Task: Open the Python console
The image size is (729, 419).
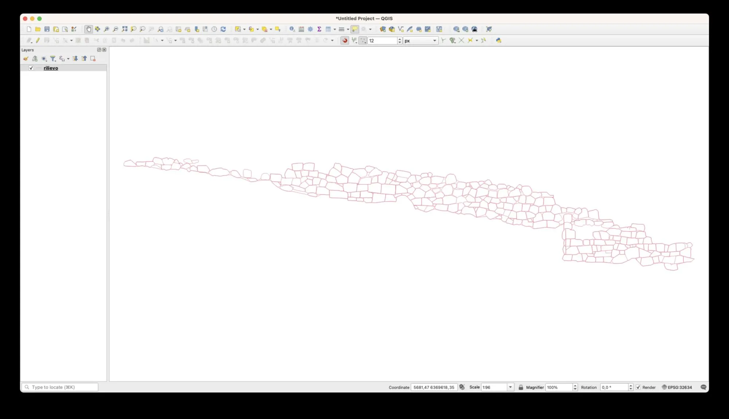Action: [x=498, y=40]
